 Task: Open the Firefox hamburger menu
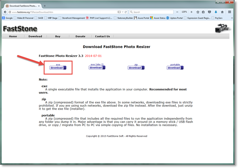pyautogui.click(x=229, y=12)
